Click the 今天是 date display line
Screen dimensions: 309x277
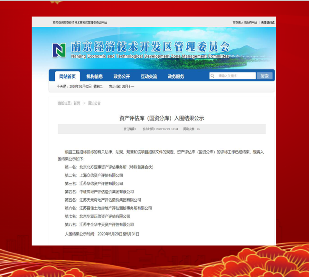[x=95, y=86]
